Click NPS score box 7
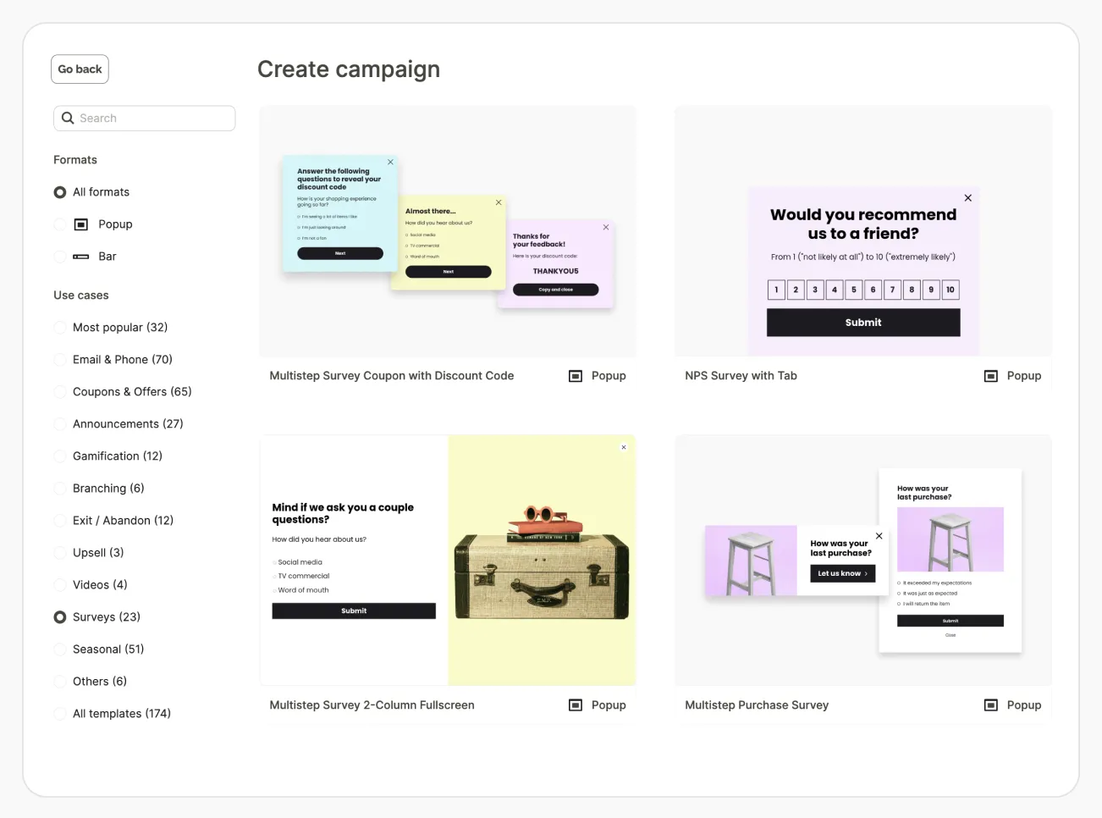 coord(892,290)
